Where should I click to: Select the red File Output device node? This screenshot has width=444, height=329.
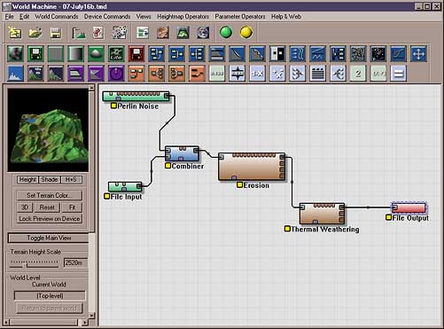pos(409,208)
